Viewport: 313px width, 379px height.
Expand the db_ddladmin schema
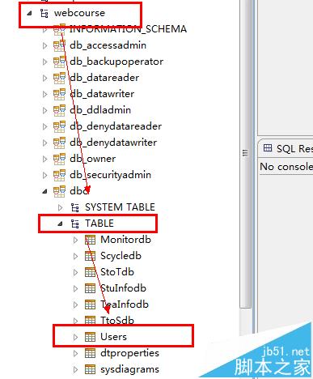tap(45, 110)
